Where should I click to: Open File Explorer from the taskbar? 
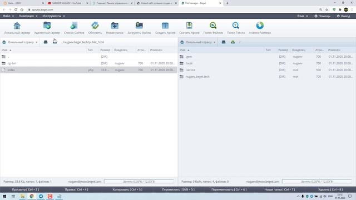[x=22, y=196]
